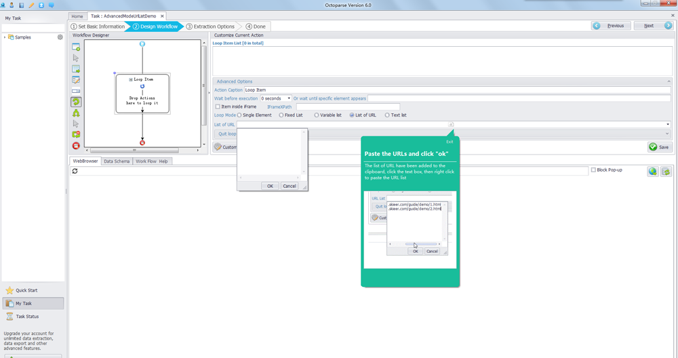Switch to the Data Schema tab

coord(117,161)
